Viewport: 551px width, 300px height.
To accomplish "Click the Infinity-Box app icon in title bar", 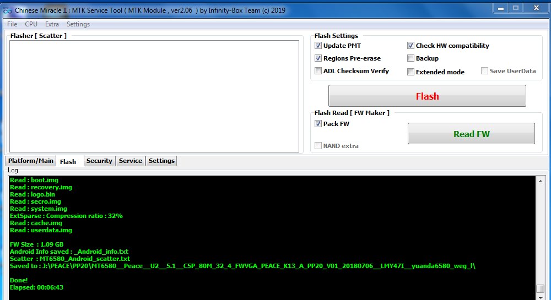I will coord(7,11).
